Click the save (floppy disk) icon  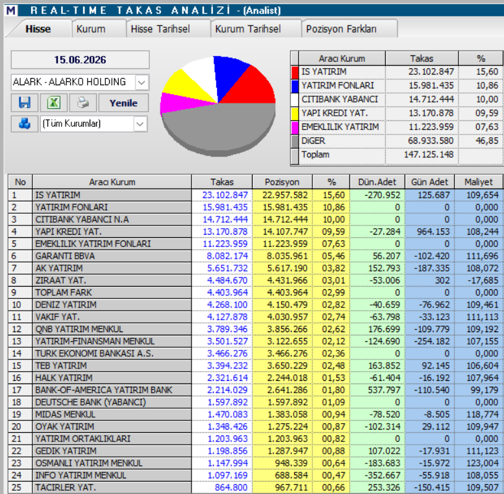pyautogui.click(x=25, y=103)
